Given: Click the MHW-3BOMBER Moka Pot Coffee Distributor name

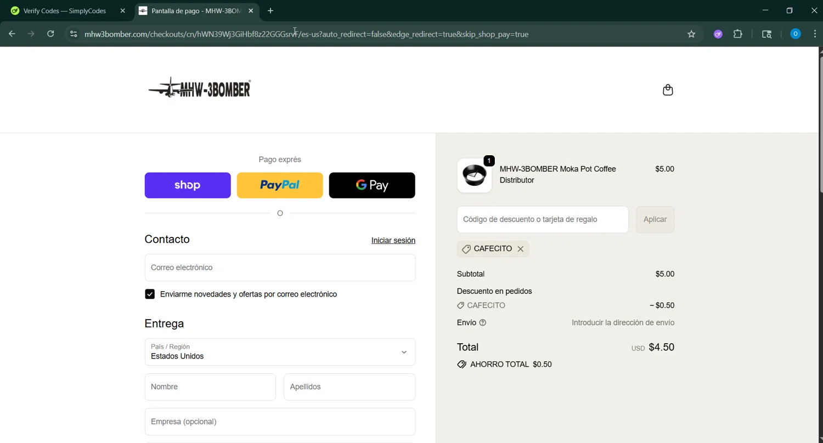Looking at the screenshot, I should coord(558,174).
